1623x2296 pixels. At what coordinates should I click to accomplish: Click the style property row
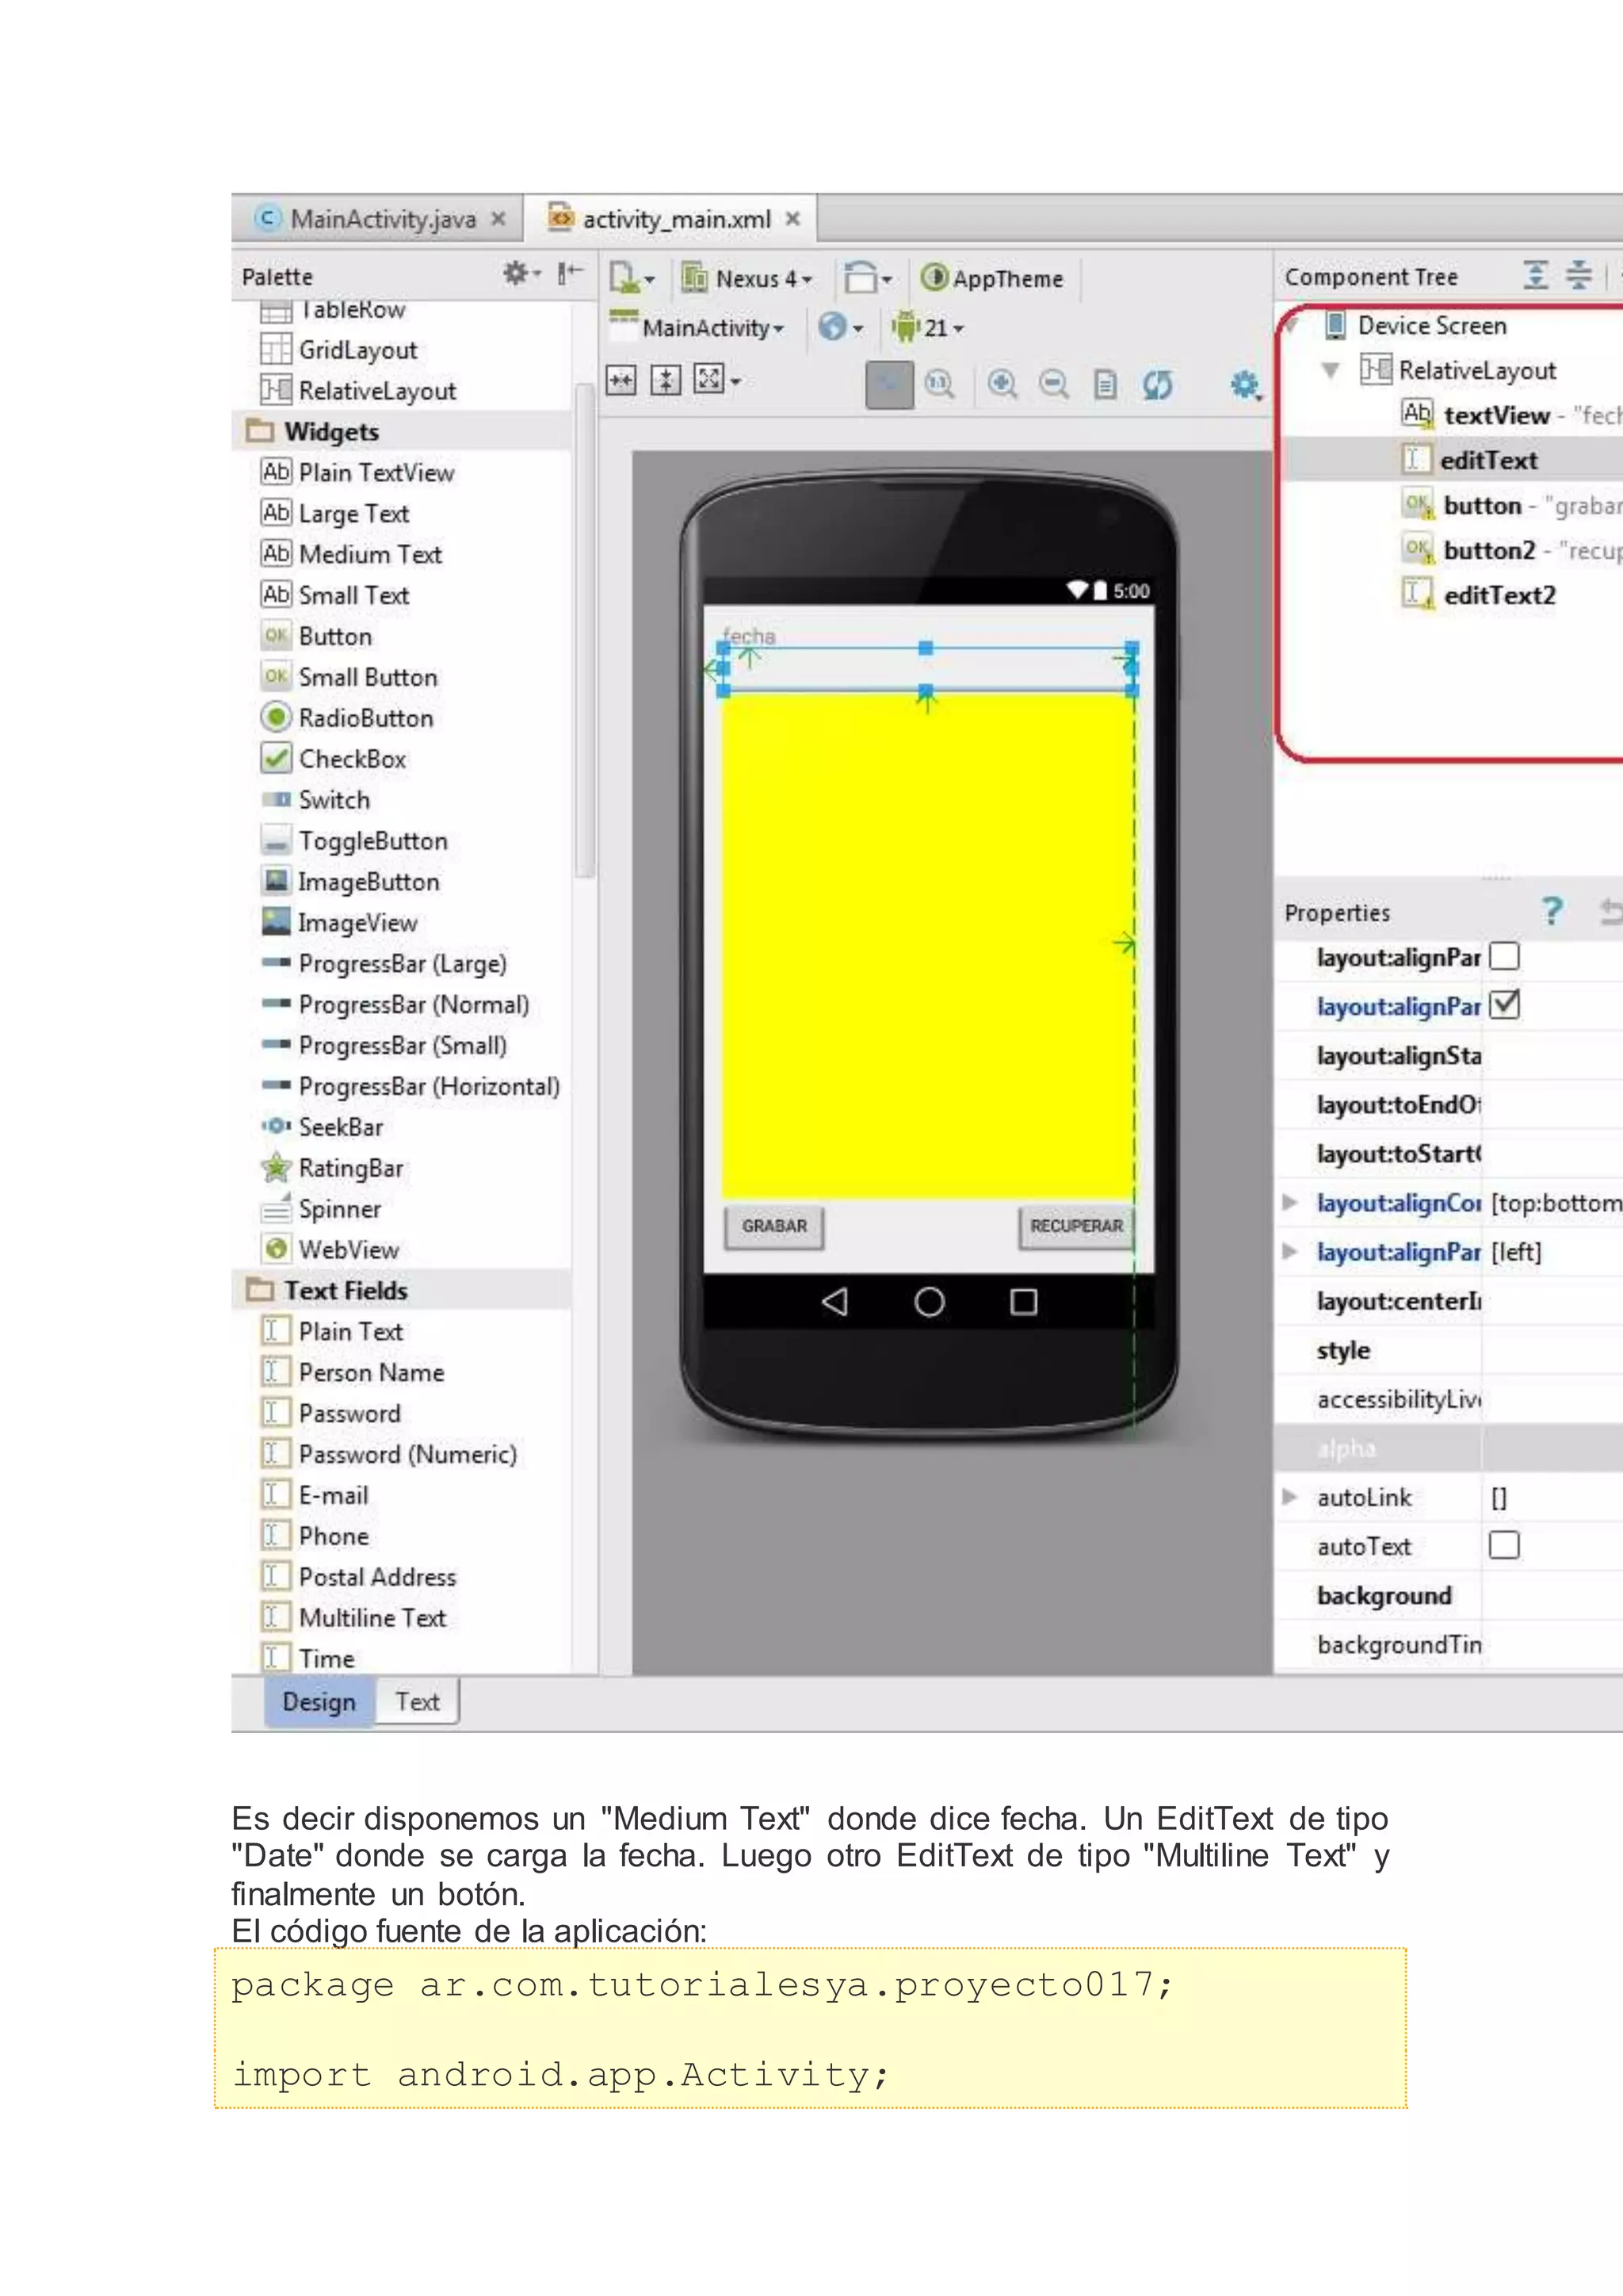click(1449, 1350)
